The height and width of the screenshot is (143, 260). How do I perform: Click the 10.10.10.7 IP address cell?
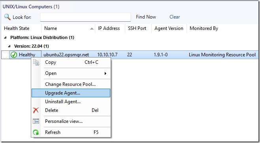click(x=107, y=55)
